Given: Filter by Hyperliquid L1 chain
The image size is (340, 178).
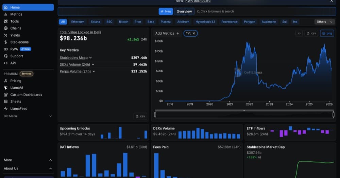Looking at the screenshot, I should click(205, 22).
